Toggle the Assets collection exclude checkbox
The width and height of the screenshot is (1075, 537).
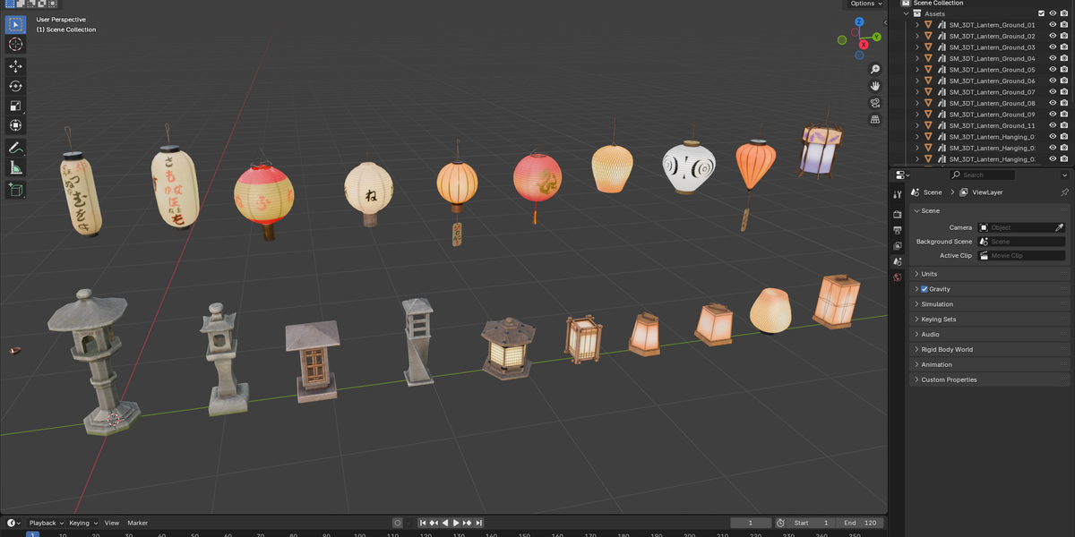coord(1041,13)
